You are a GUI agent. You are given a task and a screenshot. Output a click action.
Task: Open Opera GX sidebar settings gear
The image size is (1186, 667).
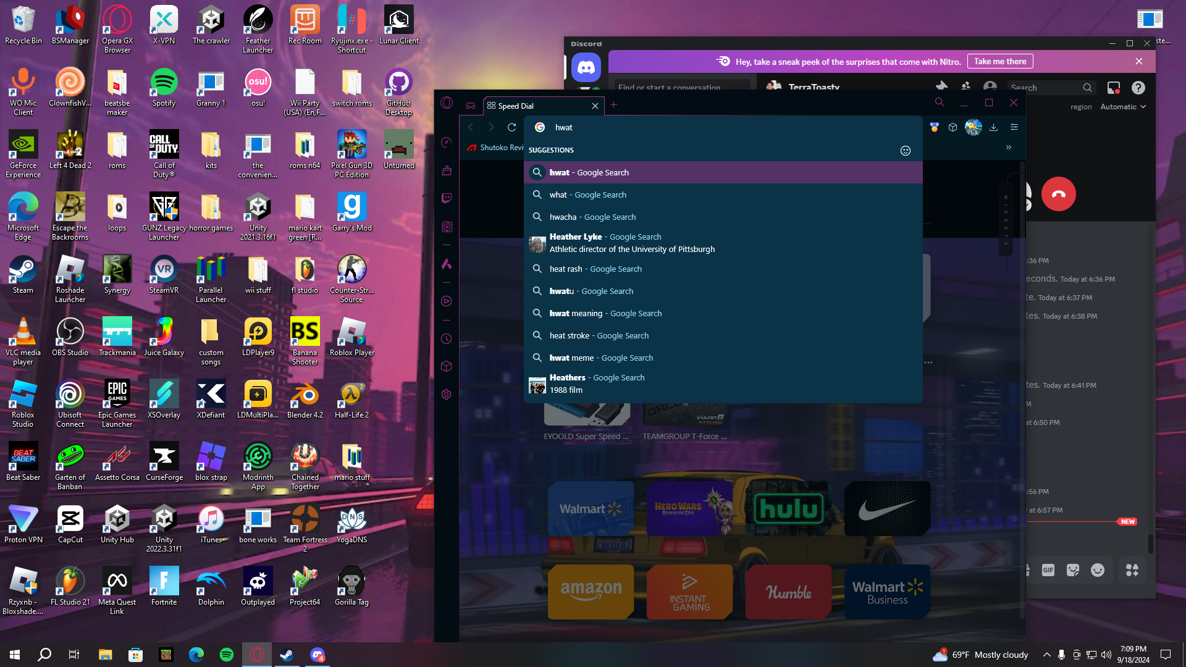coord(447,395)
